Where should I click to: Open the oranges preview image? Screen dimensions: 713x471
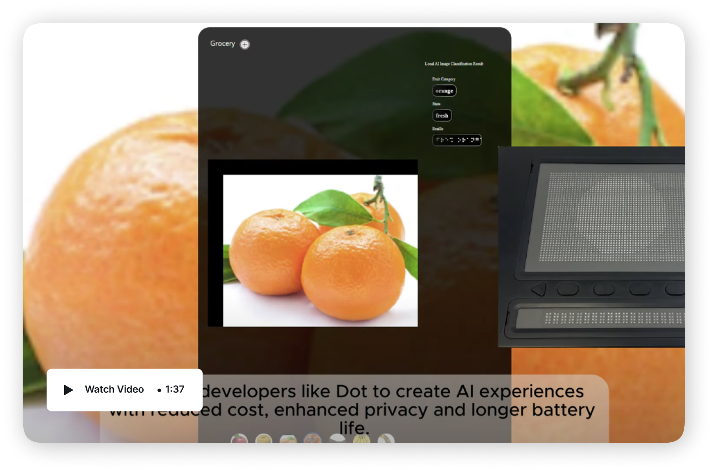click(320, 250)
